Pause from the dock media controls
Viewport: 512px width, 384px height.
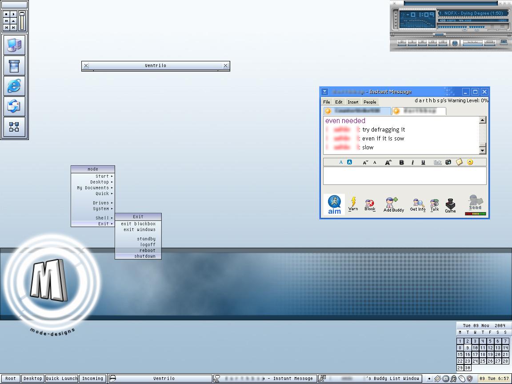[7, 21]
